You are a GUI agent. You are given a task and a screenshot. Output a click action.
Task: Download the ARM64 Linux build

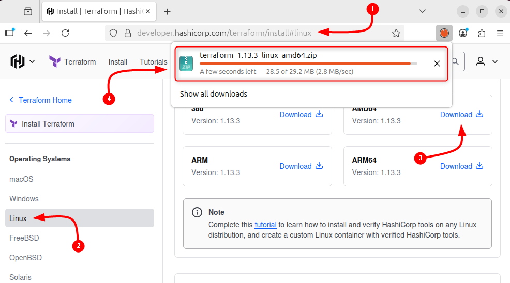[x=461, y=166]
